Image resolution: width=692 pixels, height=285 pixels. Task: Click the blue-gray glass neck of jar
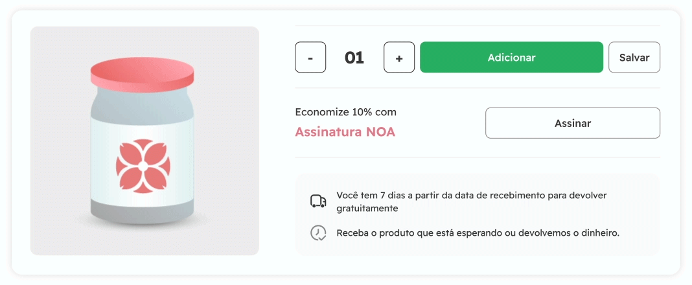(142, 102)
